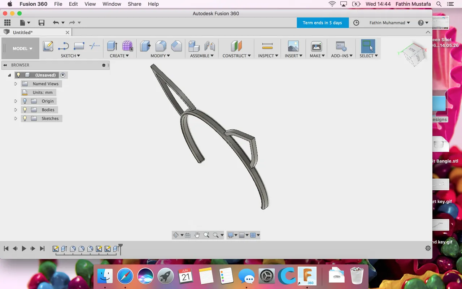This screenshot has width=462, height=289.
Task: Open the Edit menu
Action: click(73, 4)
